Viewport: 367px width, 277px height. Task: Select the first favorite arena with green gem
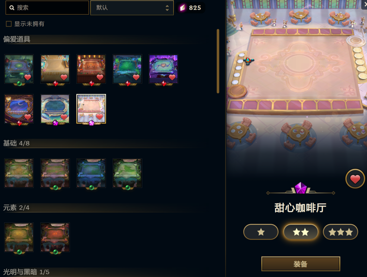[19, 69]
